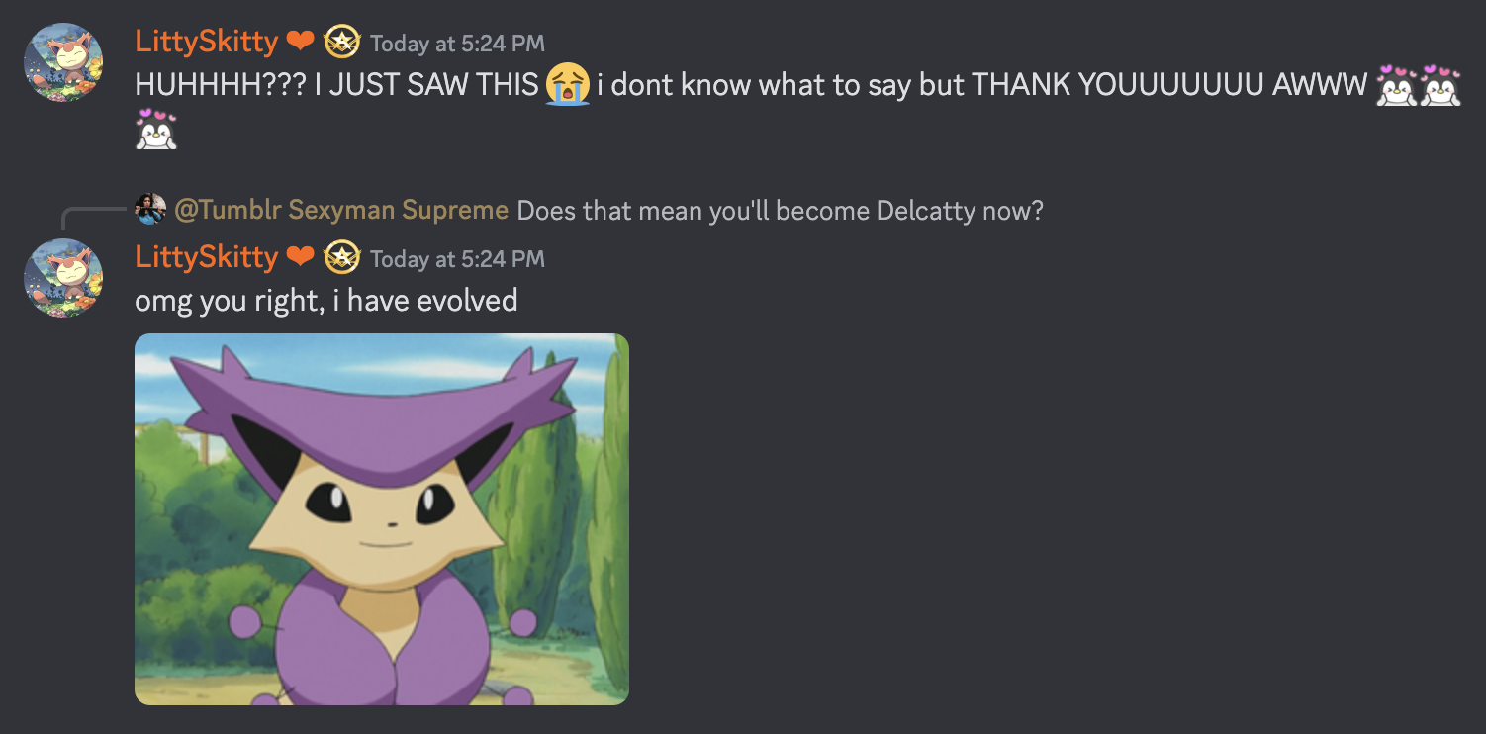This screenshot has width=1486, height=734.
Task: Click the second message timestamp Today at 5:24 PM
Action: [x=457, y=259]
